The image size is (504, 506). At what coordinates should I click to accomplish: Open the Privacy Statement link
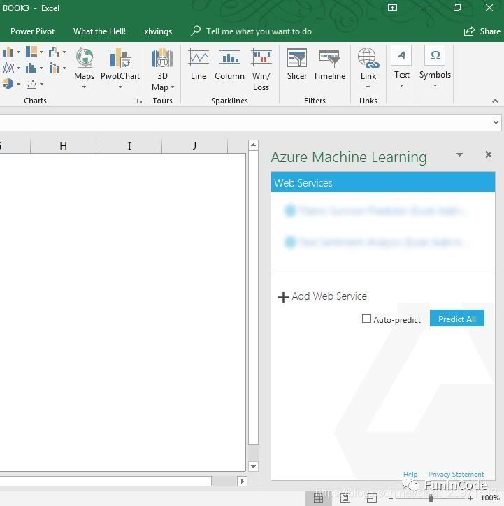point(456,475)
